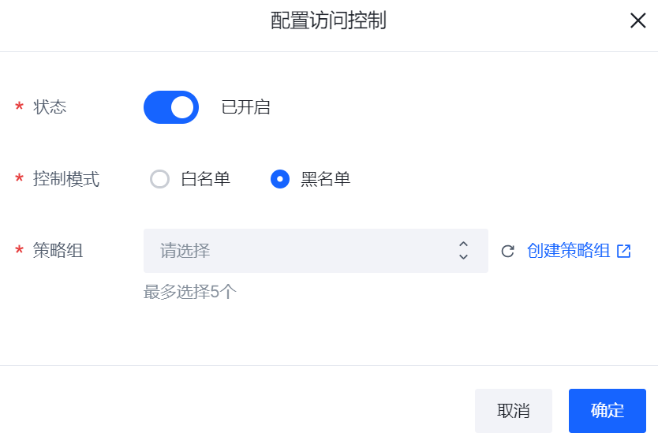Click the 策略组 field label
This screenshot has width=658, height=444.
[58, 251]
